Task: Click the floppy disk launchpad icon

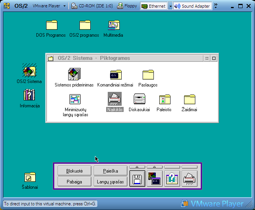Action: click(x=137, y=179)
